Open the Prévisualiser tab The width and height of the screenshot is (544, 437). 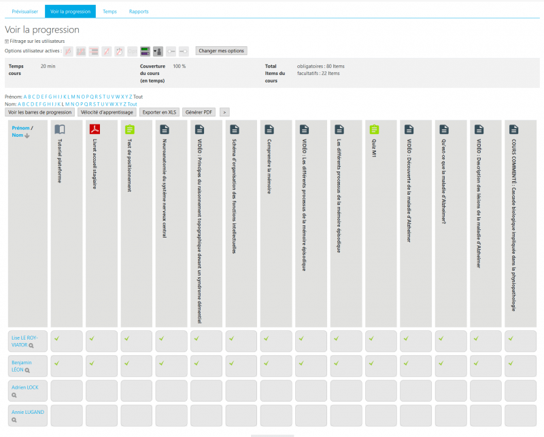coord(25,12)
